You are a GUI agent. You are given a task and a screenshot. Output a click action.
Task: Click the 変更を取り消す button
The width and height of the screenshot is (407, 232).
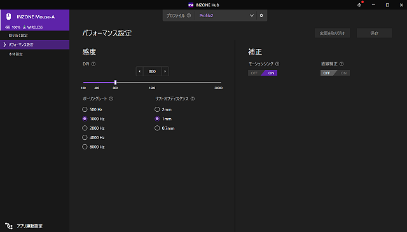coord(332,33)
